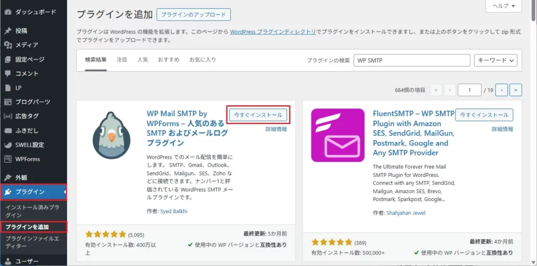
Task: Click the LP document icon
Action: click(x=8, y=88)
